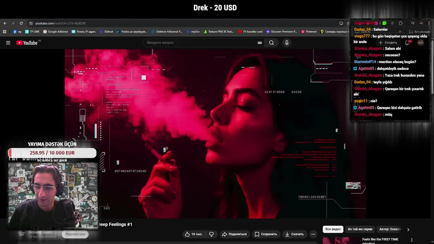Open the Xidmat bookmark
The height and width of the screenshot is (244, 434).
pyautogui.click(x=106, y=32)
